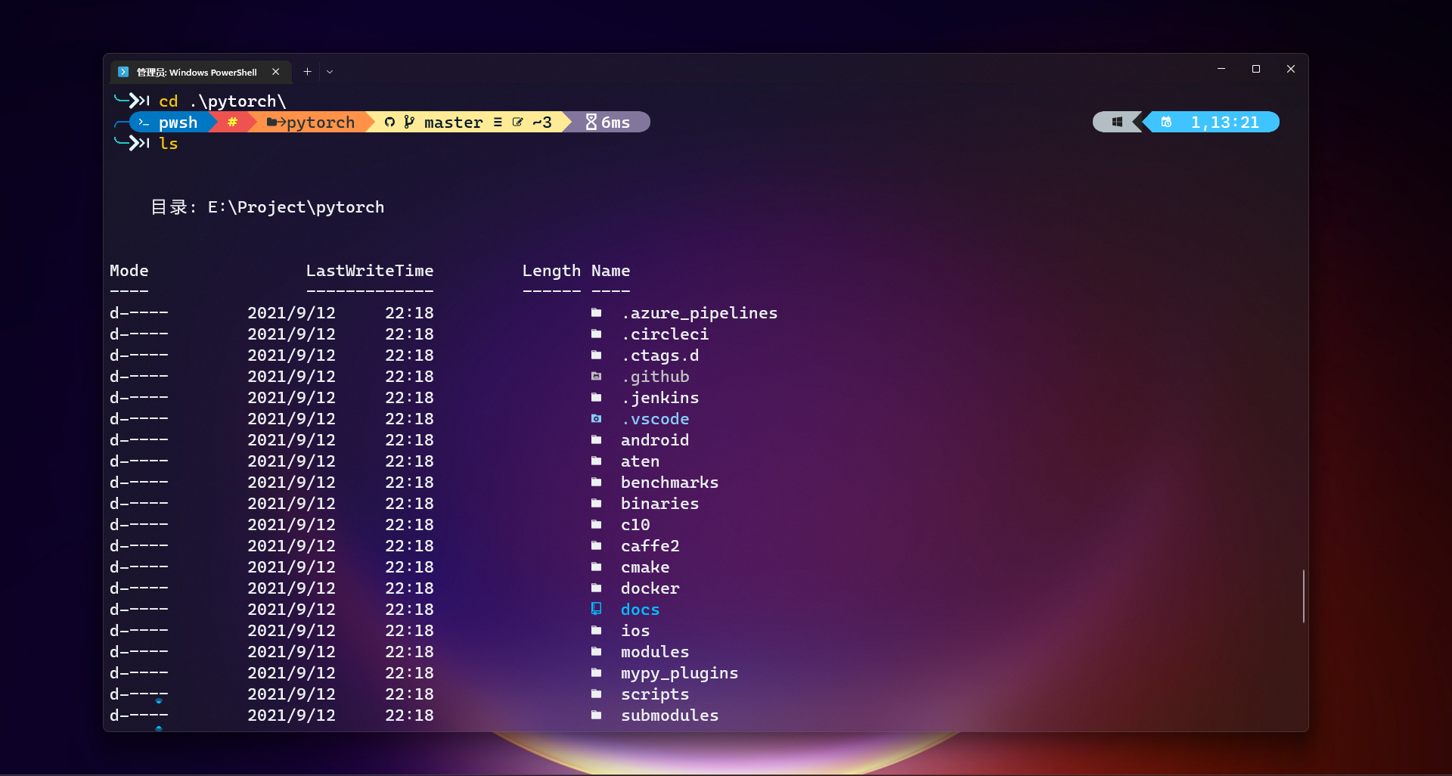This screenshot has width=1452, height=776.
Task: Click the Mode column header
Action: (x=129, y=271)
